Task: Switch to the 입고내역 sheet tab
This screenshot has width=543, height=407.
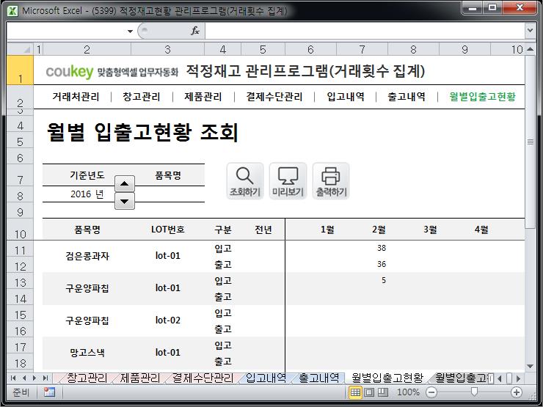Action: [x=266, y=378]
